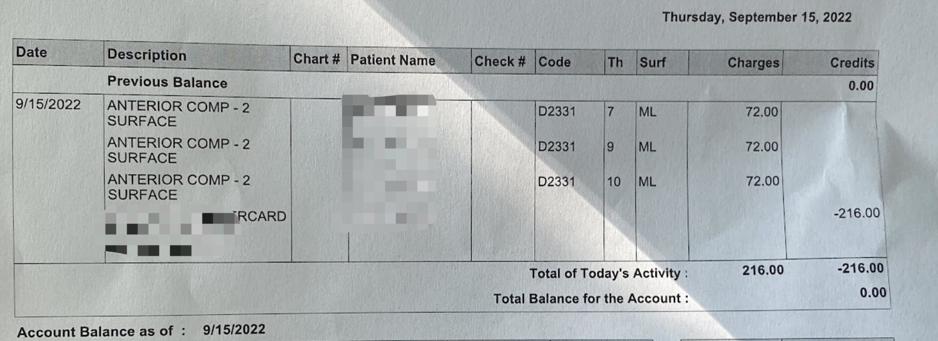Viewport: 938px width, 341px height.
Task: Click the 9/15/2022 date cell
Action: (48, 104)
